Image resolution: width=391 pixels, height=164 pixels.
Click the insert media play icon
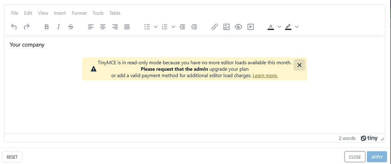(250, 27)
